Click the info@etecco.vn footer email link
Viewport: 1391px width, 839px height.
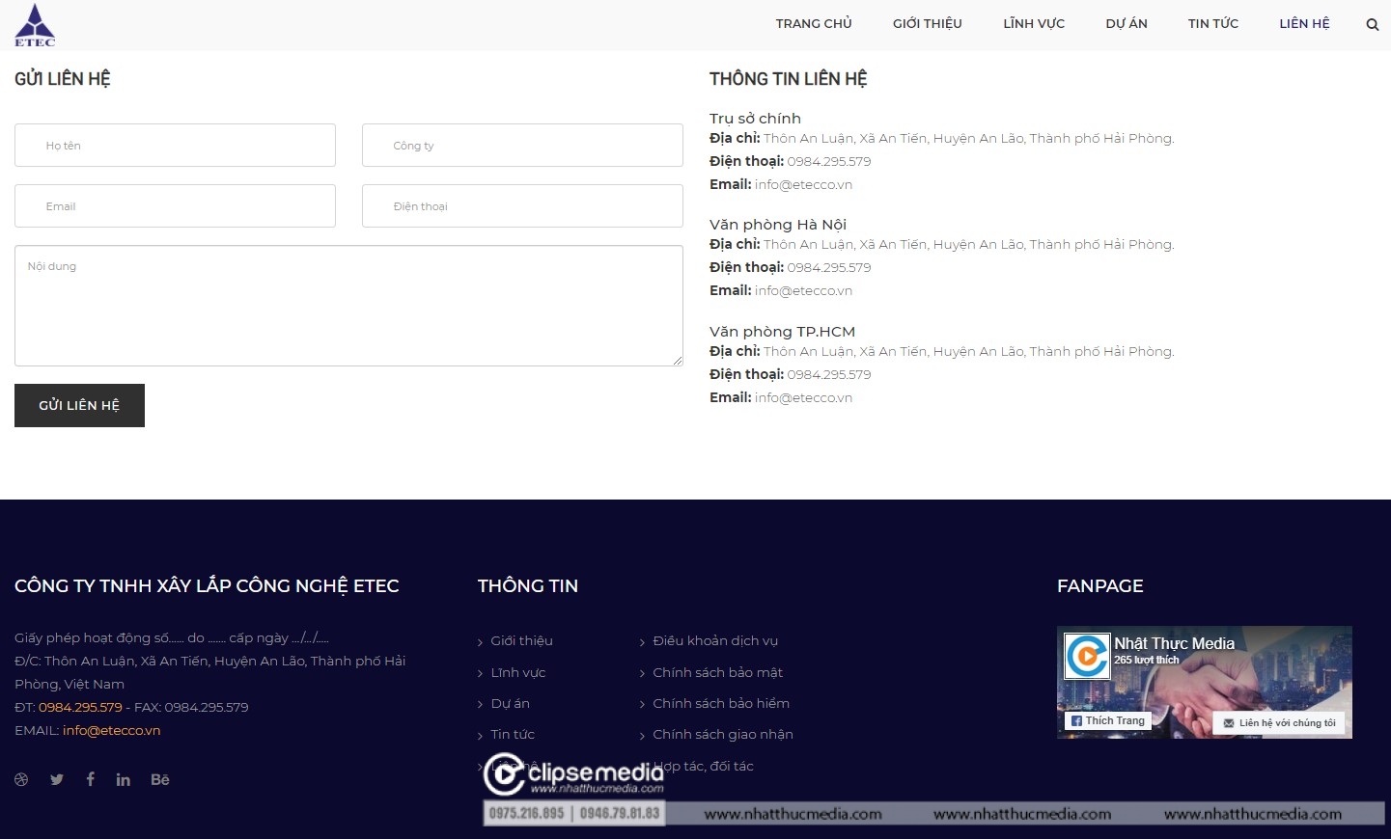coord(111,730)
